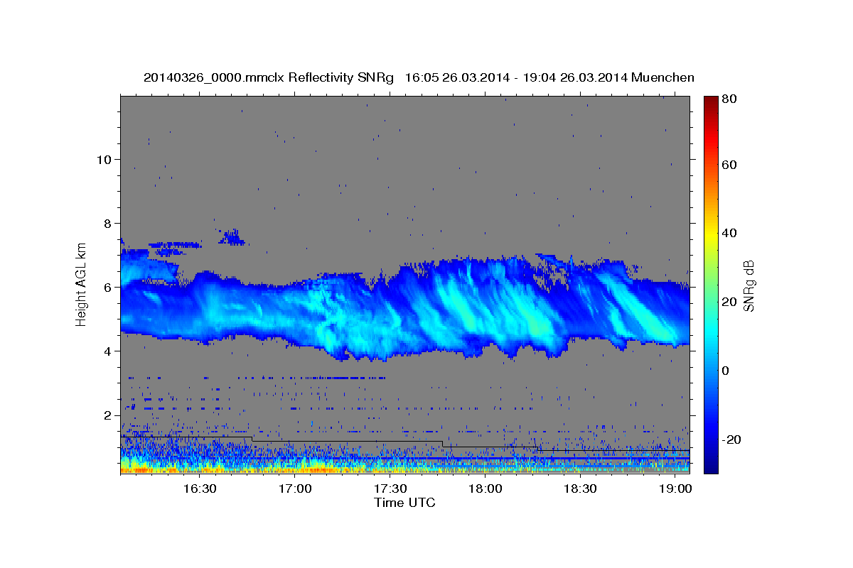Click the 19:00 time tick label
This screenshot has height=568, width=853.
coord(675,488)
